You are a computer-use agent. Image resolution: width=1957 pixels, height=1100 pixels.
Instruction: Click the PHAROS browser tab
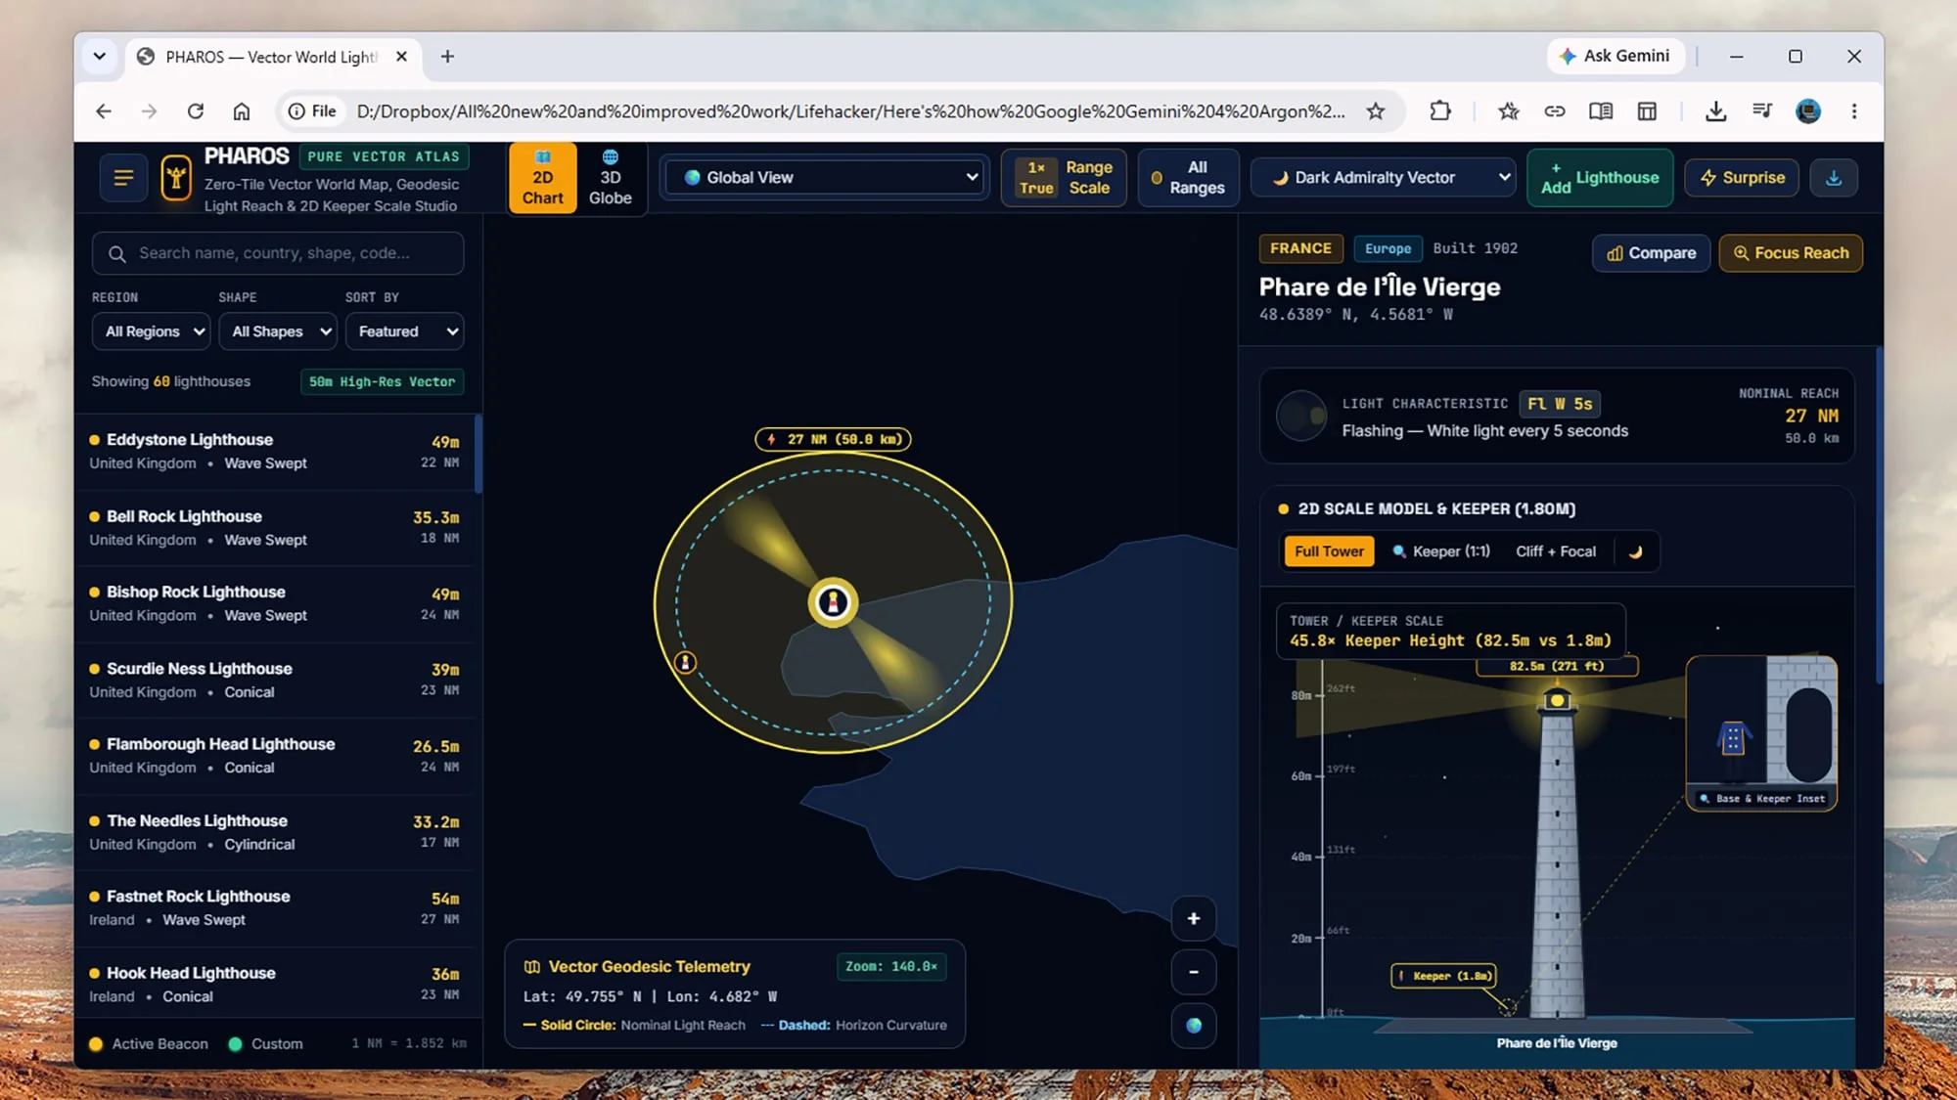click(274, 57)
